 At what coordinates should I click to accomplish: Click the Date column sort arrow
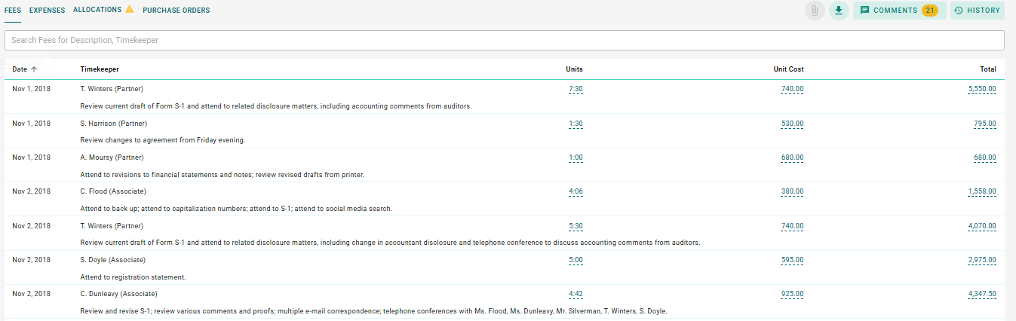(x=34, y=69)
